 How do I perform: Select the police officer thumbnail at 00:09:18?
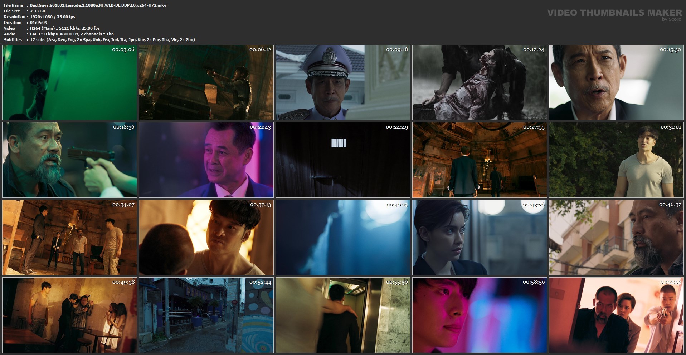coord(343,82)
